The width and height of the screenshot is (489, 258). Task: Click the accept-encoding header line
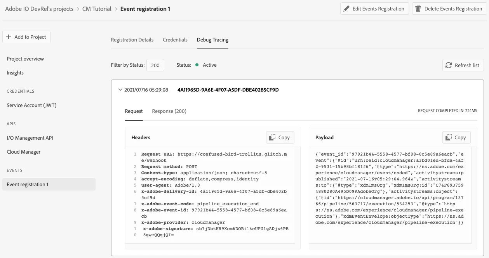[x=200, y=179]
